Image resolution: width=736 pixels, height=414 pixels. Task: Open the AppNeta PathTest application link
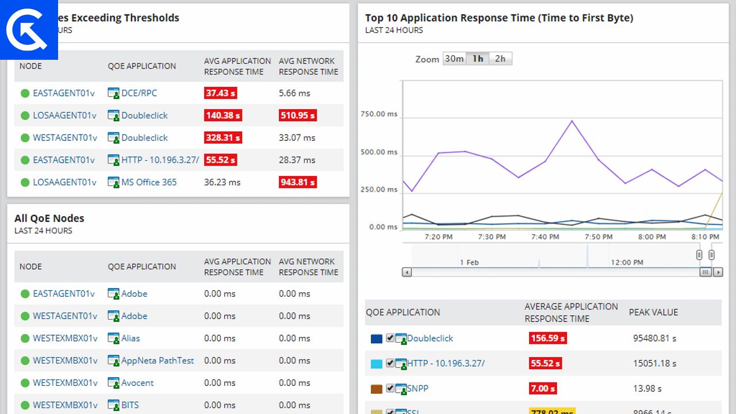pyautogui.click(x=158, y=361)
